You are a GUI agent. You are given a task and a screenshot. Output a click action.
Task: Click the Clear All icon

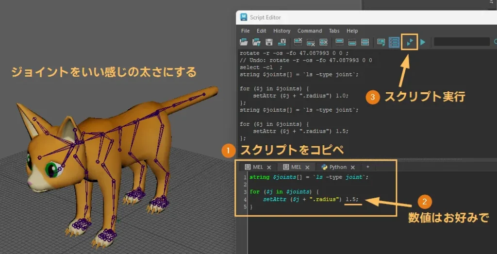[x=323, y=42]
